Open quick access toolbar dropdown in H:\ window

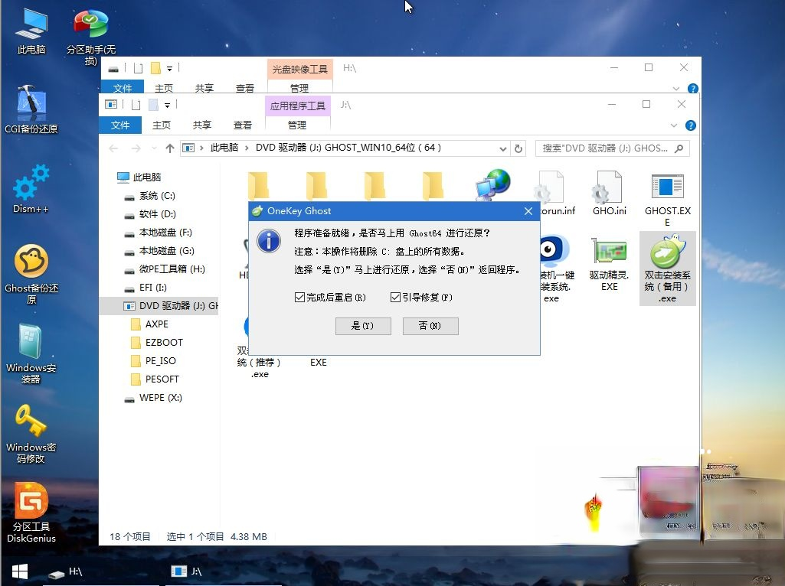tap(170, 69)
